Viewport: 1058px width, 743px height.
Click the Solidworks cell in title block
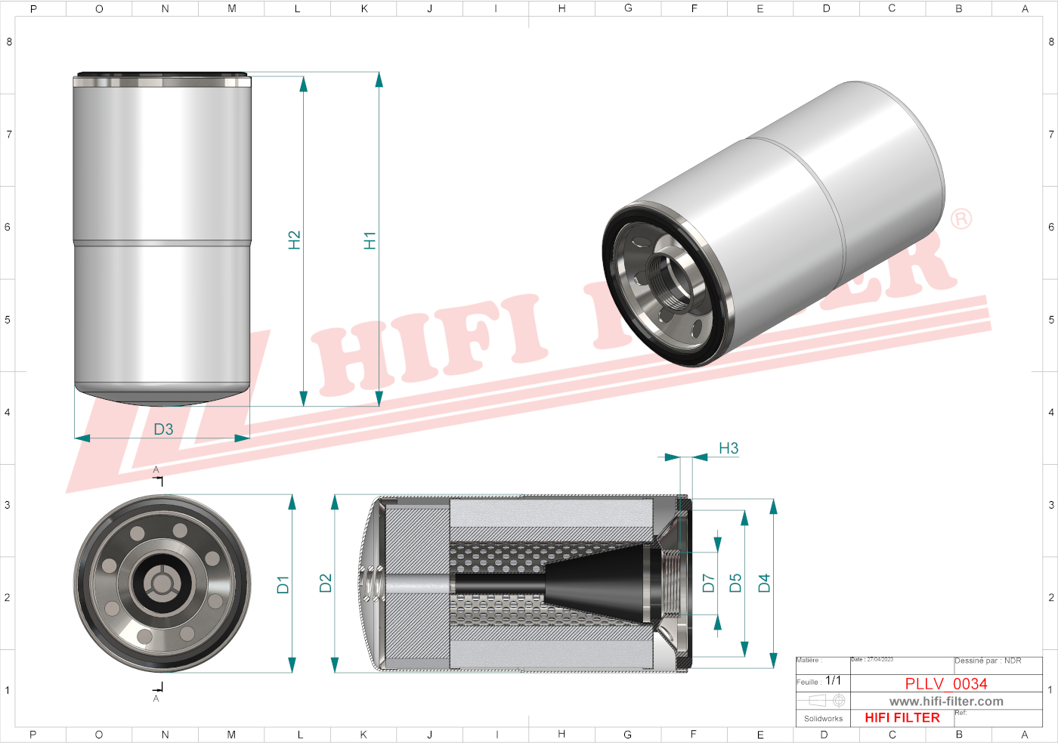point(823,719)
